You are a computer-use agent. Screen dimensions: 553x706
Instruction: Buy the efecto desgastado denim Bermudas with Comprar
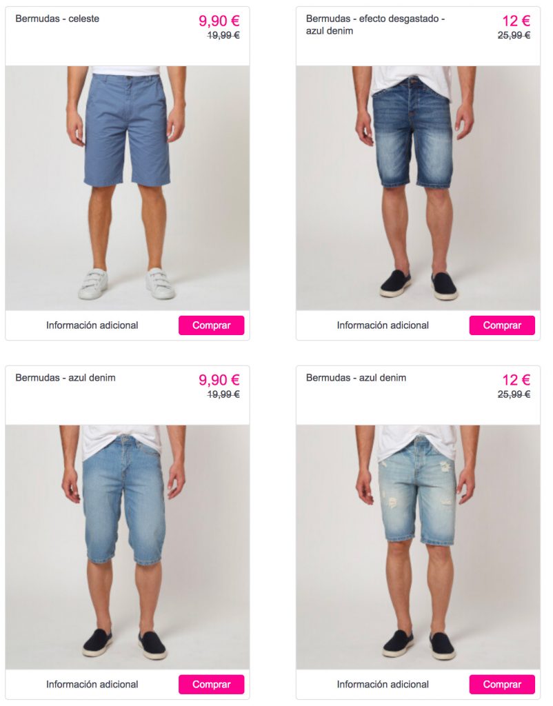(502, 325)
